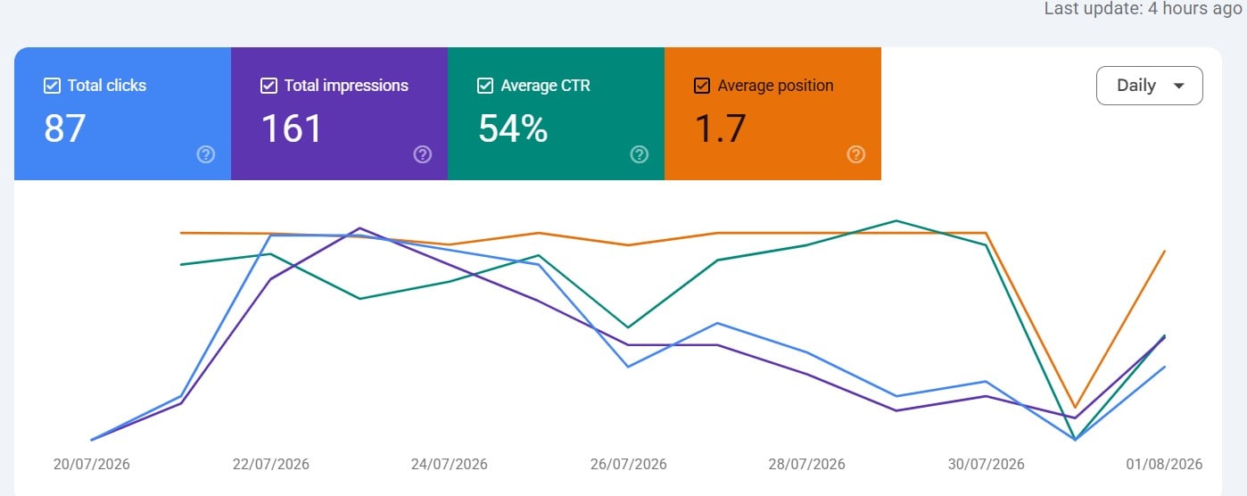Untick the Average position checkbox
This screenshot has height=496, width=1247.
click(x=702, y=86)
